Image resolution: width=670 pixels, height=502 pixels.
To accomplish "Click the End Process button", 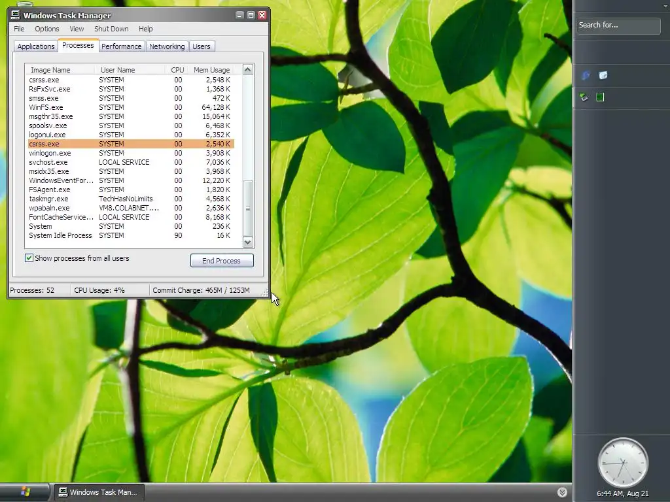I will (221, 261).
